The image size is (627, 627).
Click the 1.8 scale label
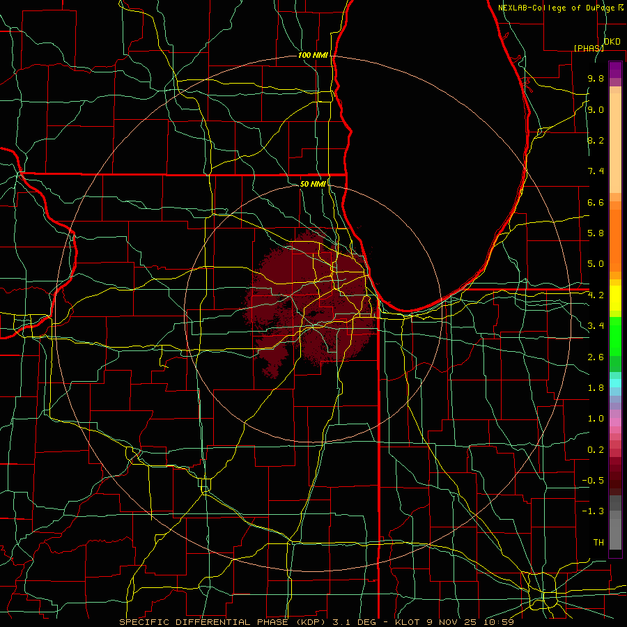pyautogui.click(x=596, y=388)
